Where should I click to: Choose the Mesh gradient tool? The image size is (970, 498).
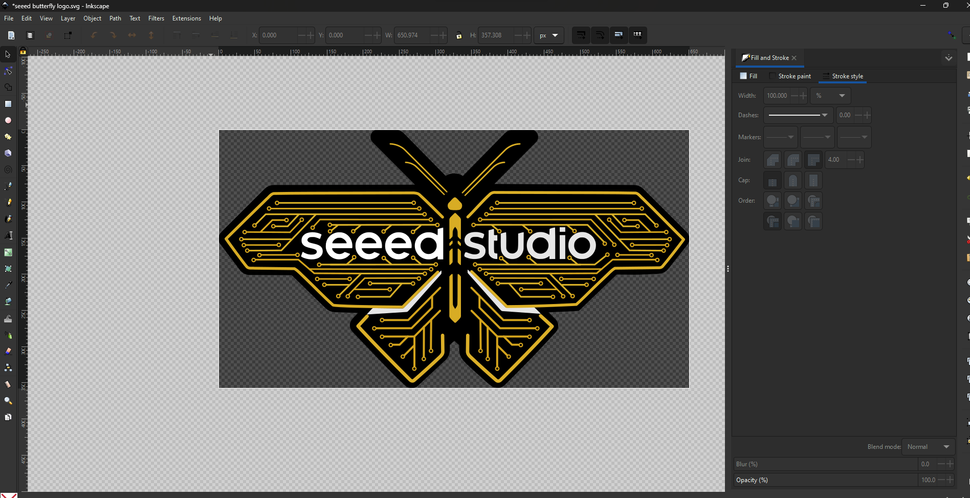[8, 269]
